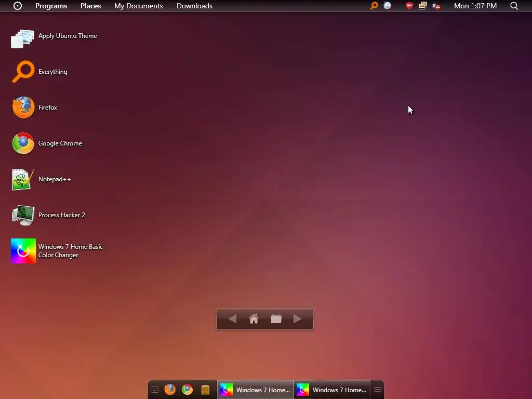Open the brown file cabinet dock icon
The height and width of the screenshot is (399, 532).
205,390
